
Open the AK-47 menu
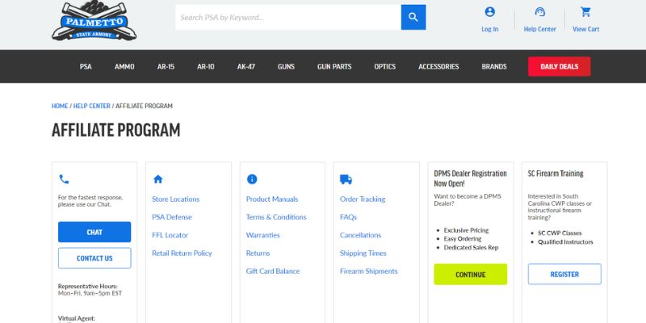click(x=246, y=66)
